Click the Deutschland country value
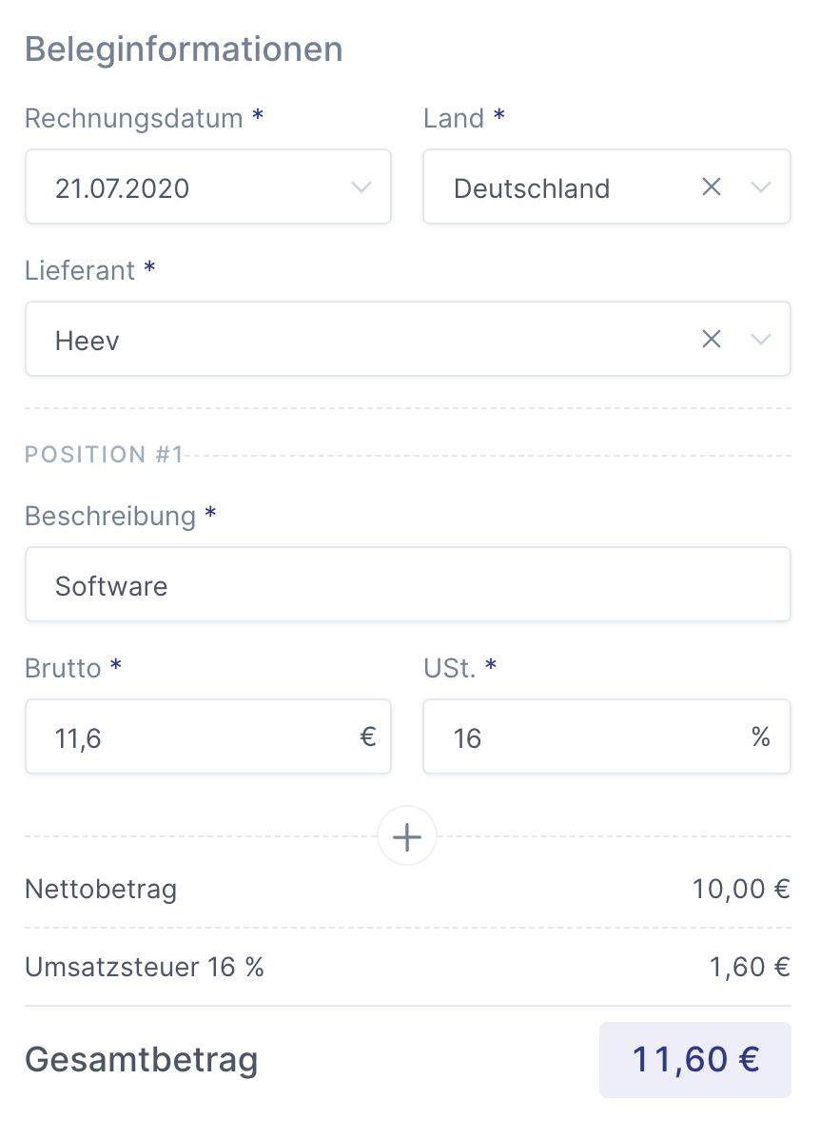820x1138 pixels. point(532,188)
